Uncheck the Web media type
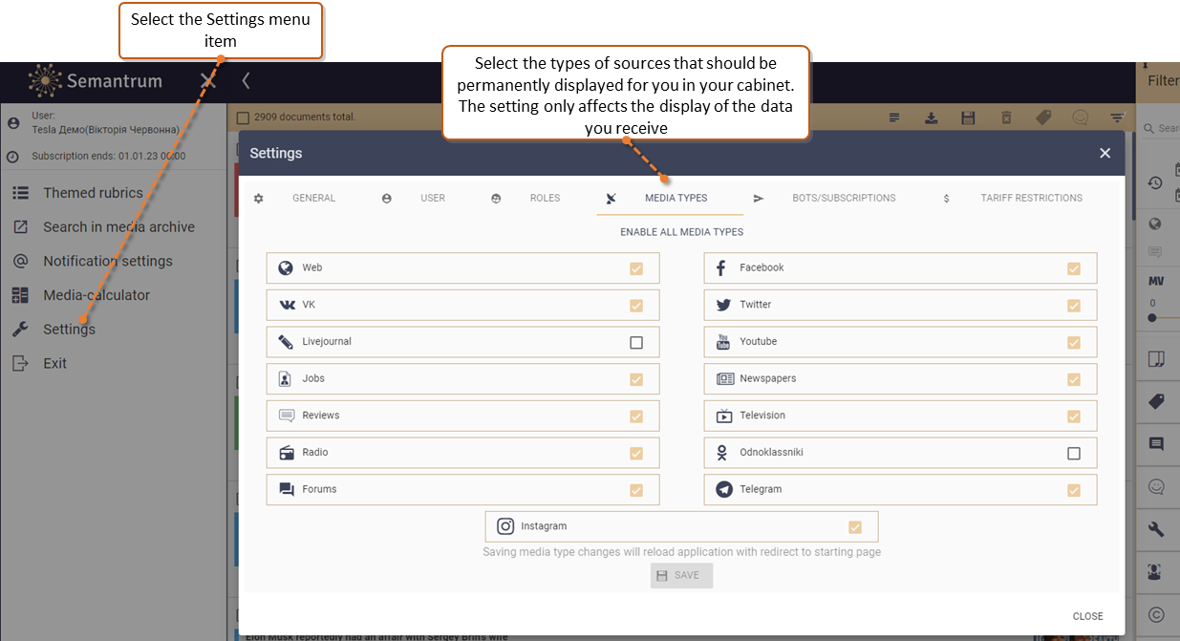 [x=636, y=268]
